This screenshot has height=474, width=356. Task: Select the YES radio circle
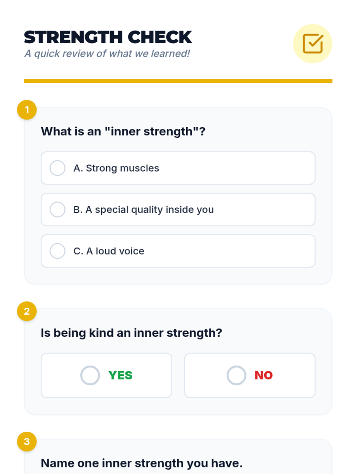[x=90, y=375]
